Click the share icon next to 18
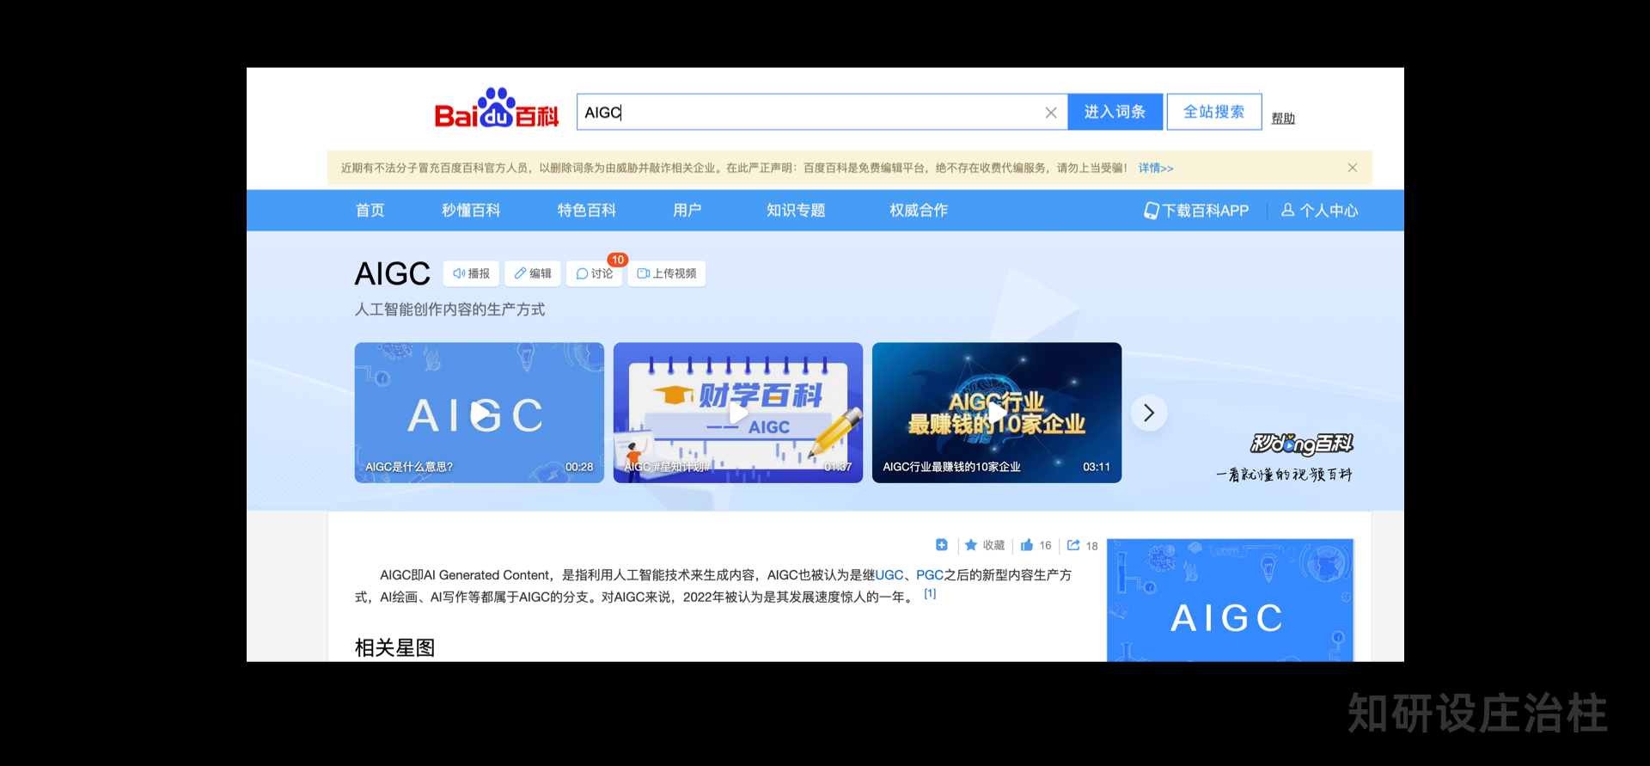Image resolution: width=1650 pixels, height=766 pixels. (x=1073, y=545)
